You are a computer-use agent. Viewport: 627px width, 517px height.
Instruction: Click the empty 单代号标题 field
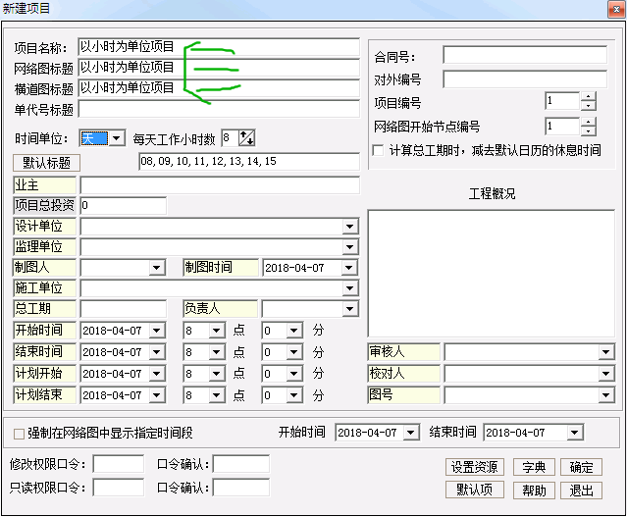(x=219, y=109)
